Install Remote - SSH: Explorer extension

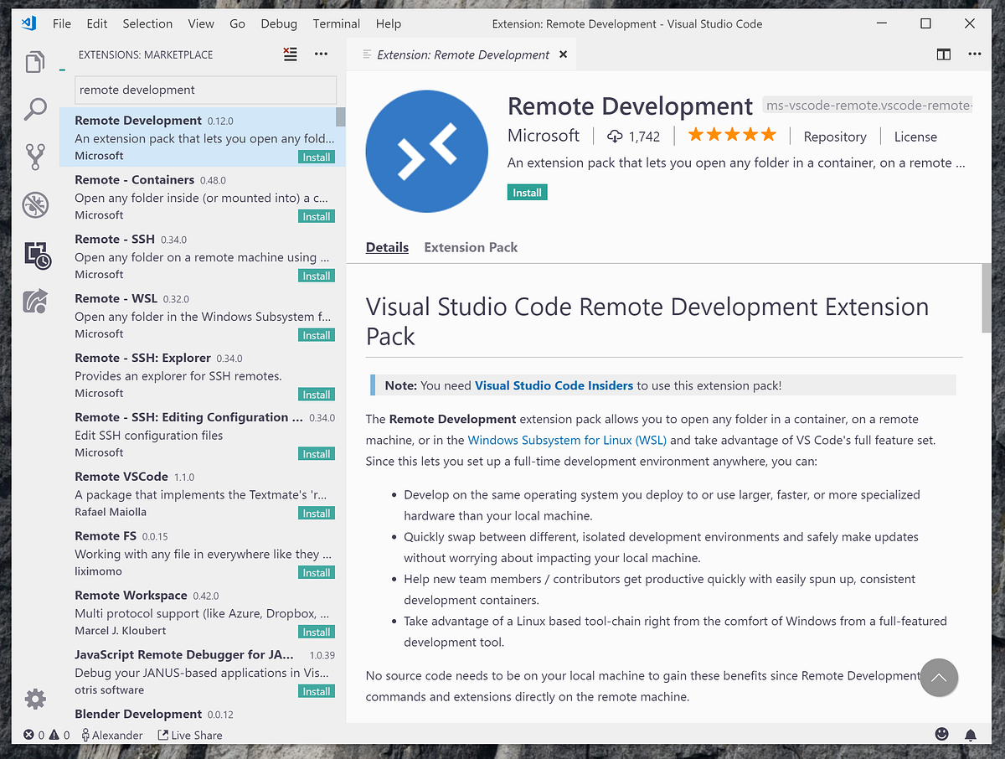(x=317, y=395)
